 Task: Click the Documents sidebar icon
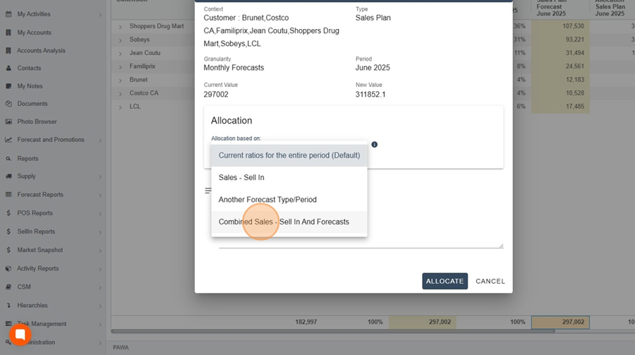[8, 104]
